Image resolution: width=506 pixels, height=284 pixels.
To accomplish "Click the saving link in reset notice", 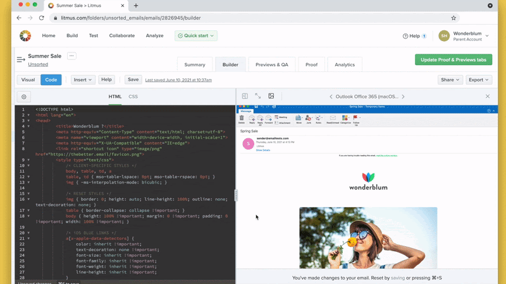I will click(398, 278).
